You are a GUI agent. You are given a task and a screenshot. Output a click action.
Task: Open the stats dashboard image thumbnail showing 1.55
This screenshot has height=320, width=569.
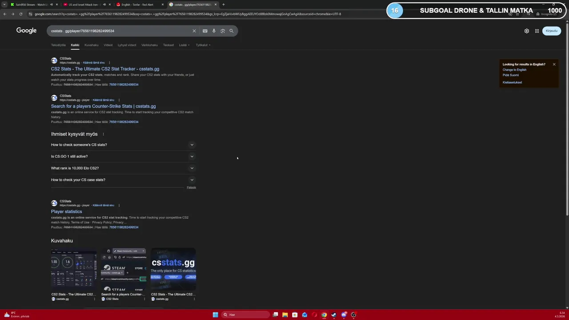point(73,269)
